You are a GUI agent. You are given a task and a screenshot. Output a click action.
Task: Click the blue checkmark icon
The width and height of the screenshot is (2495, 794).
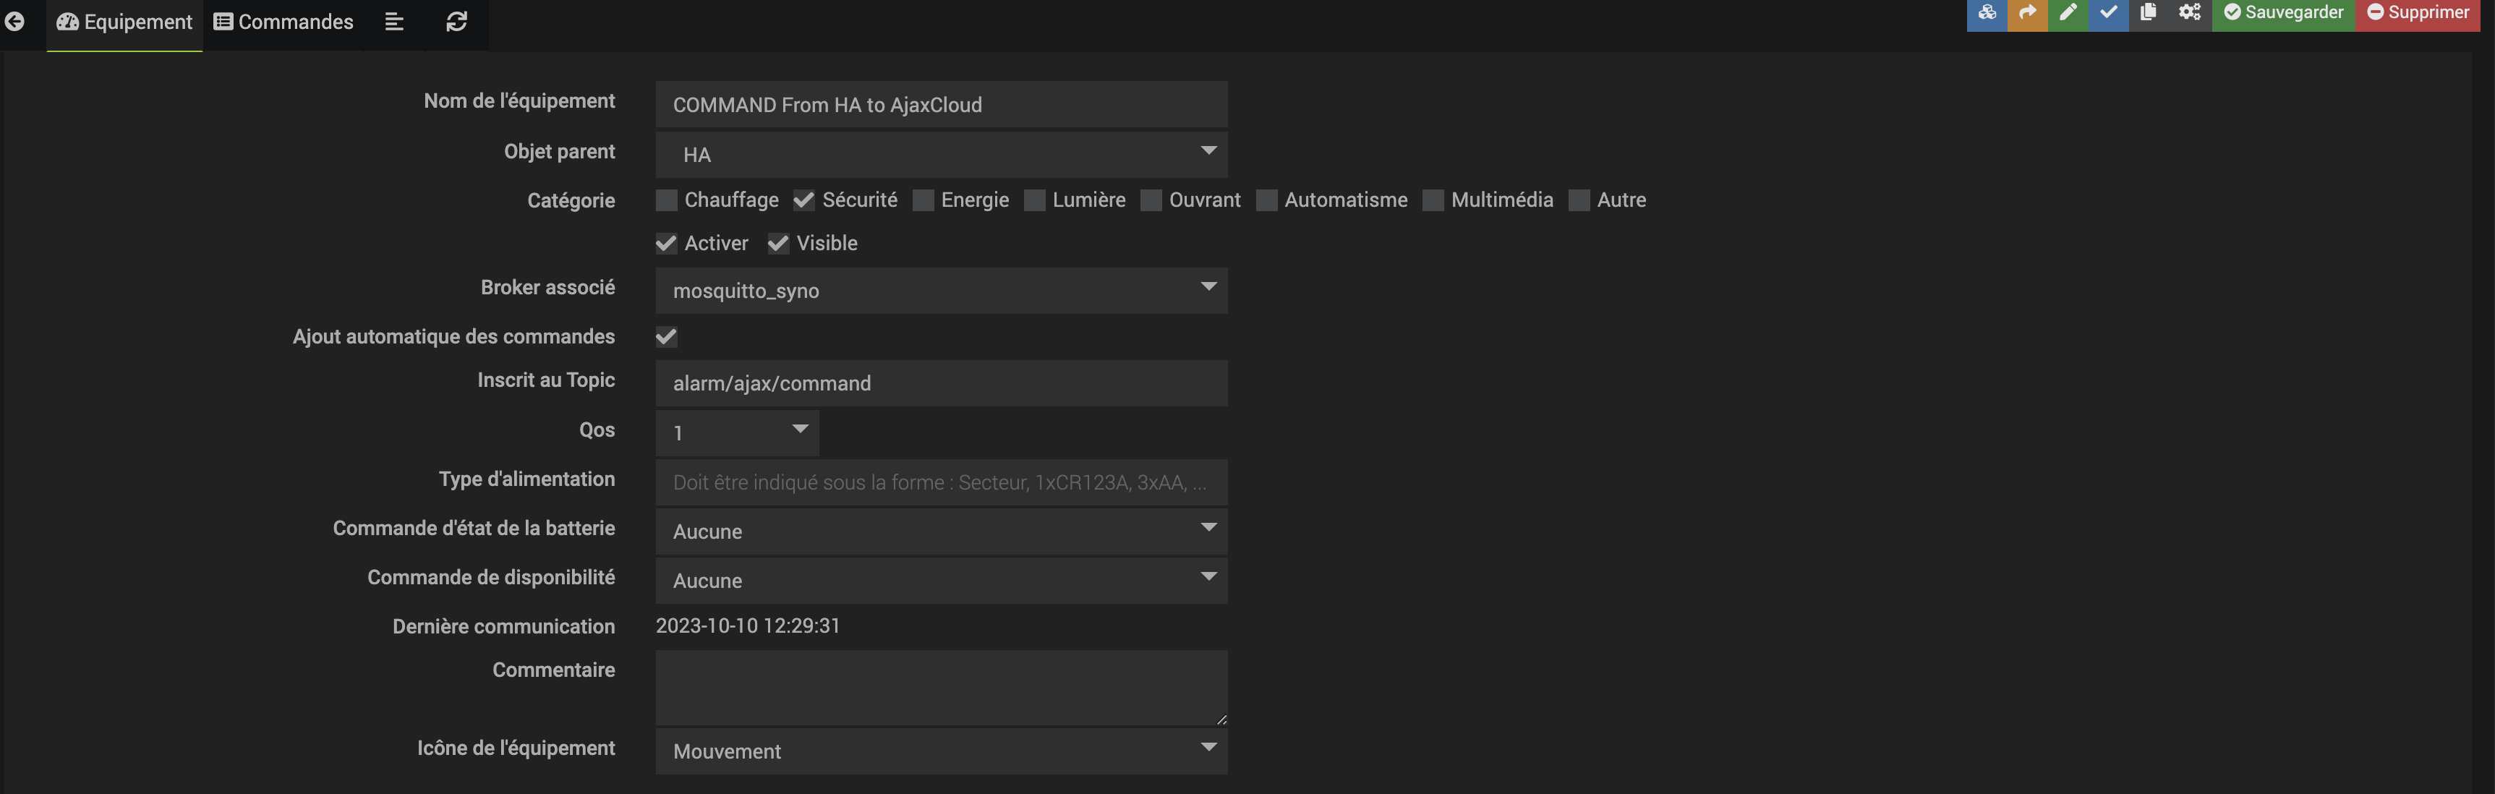(x=2109, y=12)
